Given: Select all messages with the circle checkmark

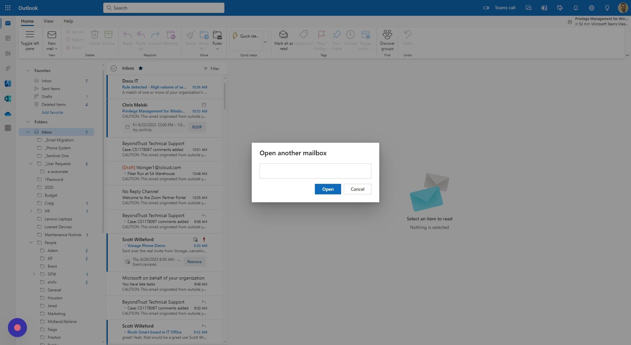Looking at the screenshot, I should click(x=113, y=68).
